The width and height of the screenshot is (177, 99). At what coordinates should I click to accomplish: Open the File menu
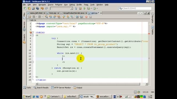point(24,5)
